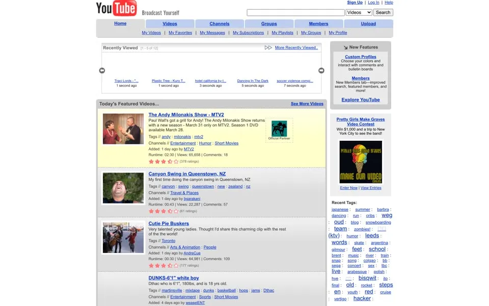Open Custom Profiles feature link
The height and width of the screenshot is (306, 489).
coord(361,57)
